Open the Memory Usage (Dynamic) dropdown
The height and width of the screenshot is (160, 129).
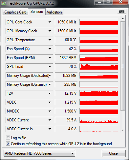pyautogui.click(x=50, y=84)
